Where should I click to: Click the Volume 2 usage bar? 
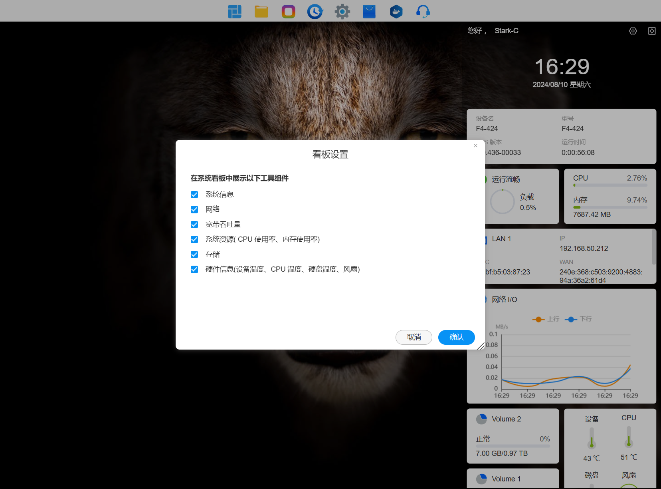pyautogui.click(x=513, y=446)
